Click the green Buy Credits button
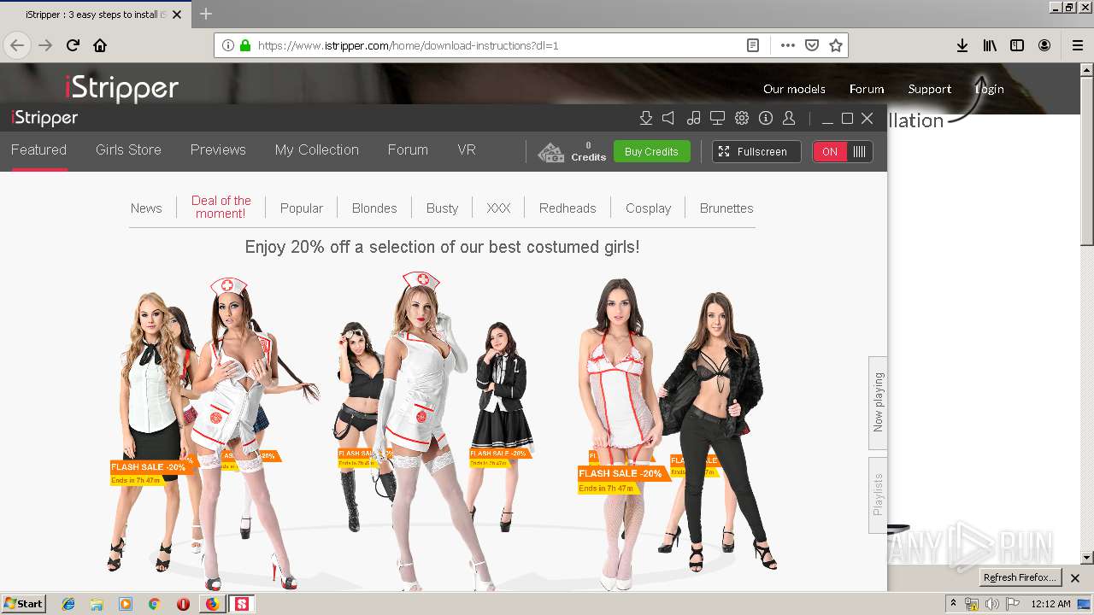This screenshot has height=615, width=1094. click(651, 152)
